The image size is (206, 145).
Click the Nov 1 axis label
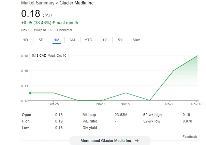pos(101,104)
